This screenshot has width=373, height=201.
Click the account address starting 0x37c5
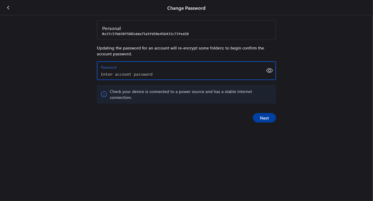pos(145,34)
